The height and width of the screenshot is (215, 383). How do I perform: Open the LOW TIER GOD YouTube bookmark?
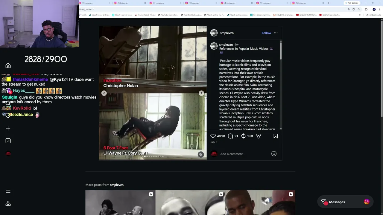306,15
